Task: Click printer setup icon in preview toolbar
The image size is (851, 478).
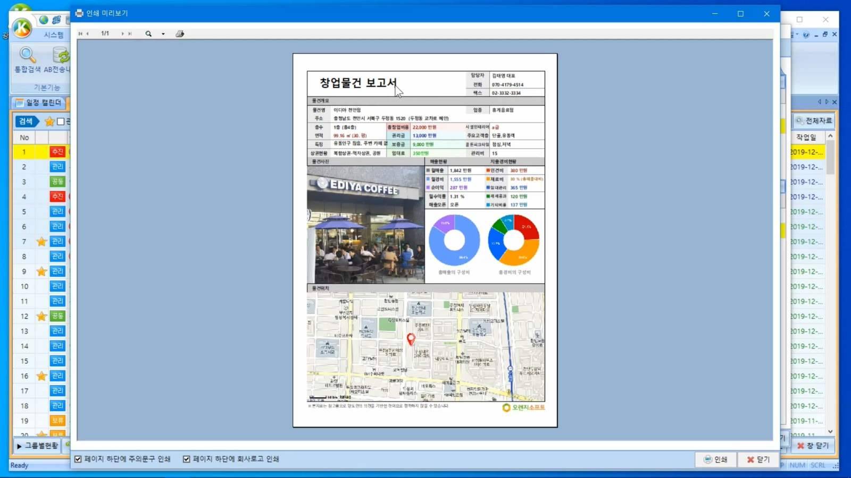Action: 180,33
